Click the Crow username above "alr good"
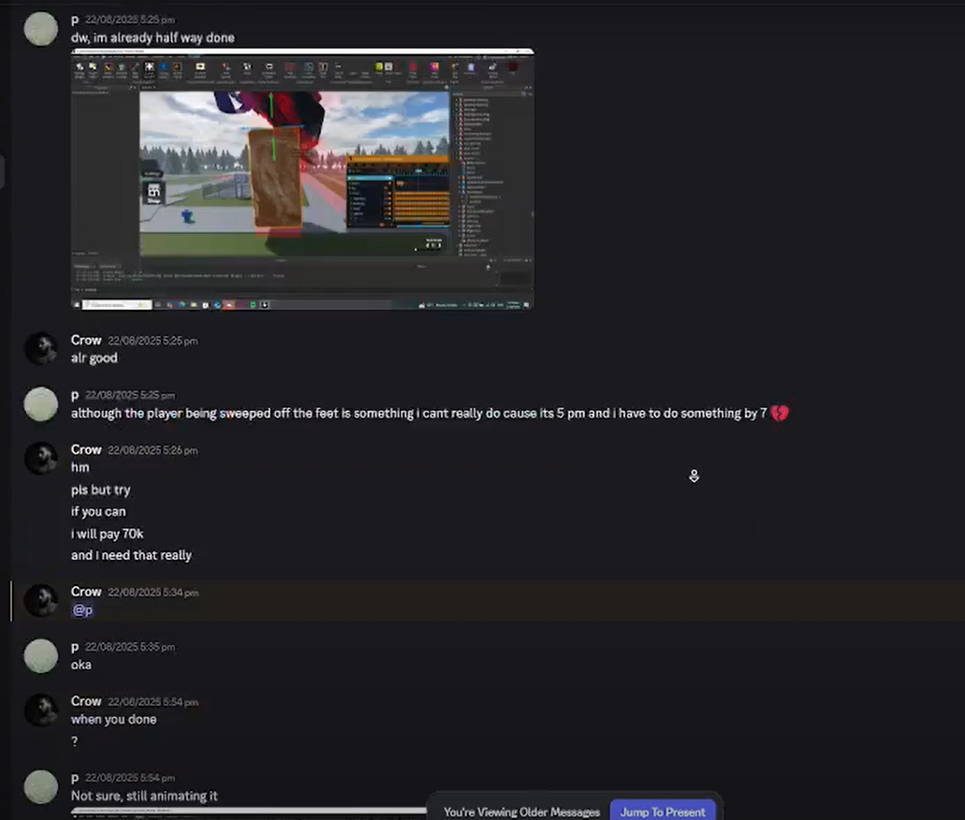Screen dimensions: 965x820 86,341
